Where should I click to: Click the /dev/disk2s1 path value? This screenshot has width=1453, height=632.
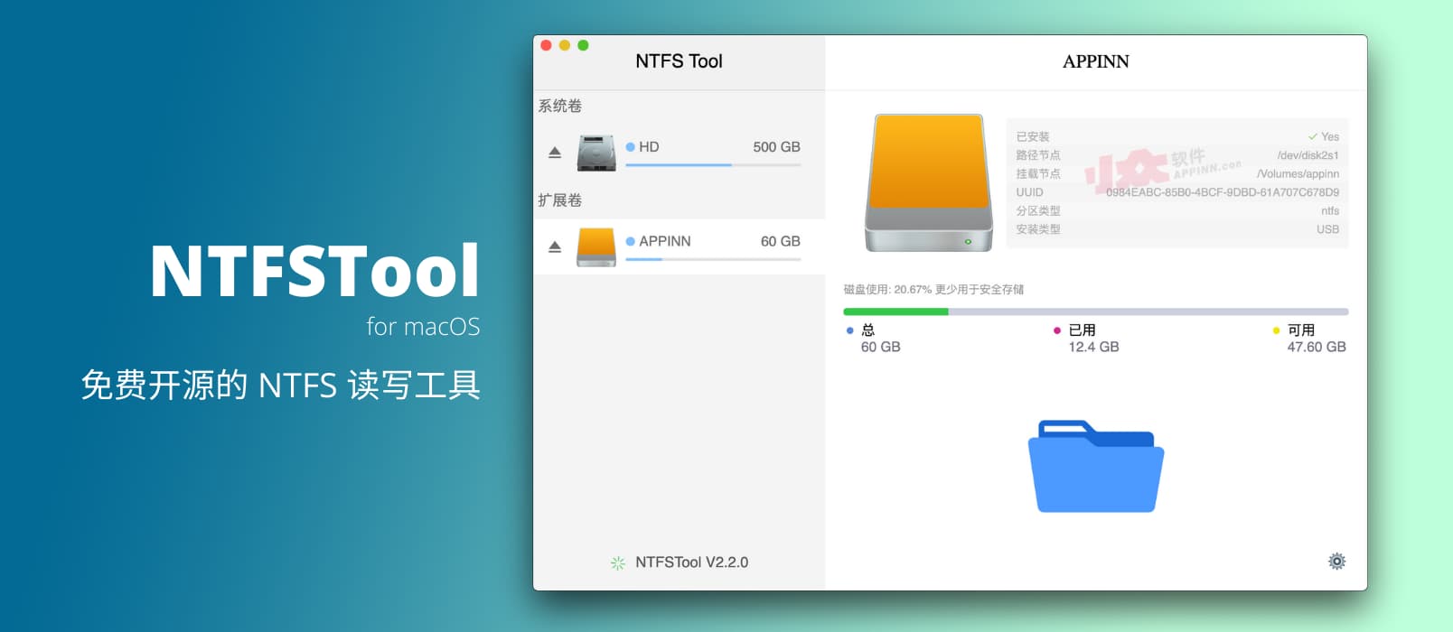(x=1308, y=155)
